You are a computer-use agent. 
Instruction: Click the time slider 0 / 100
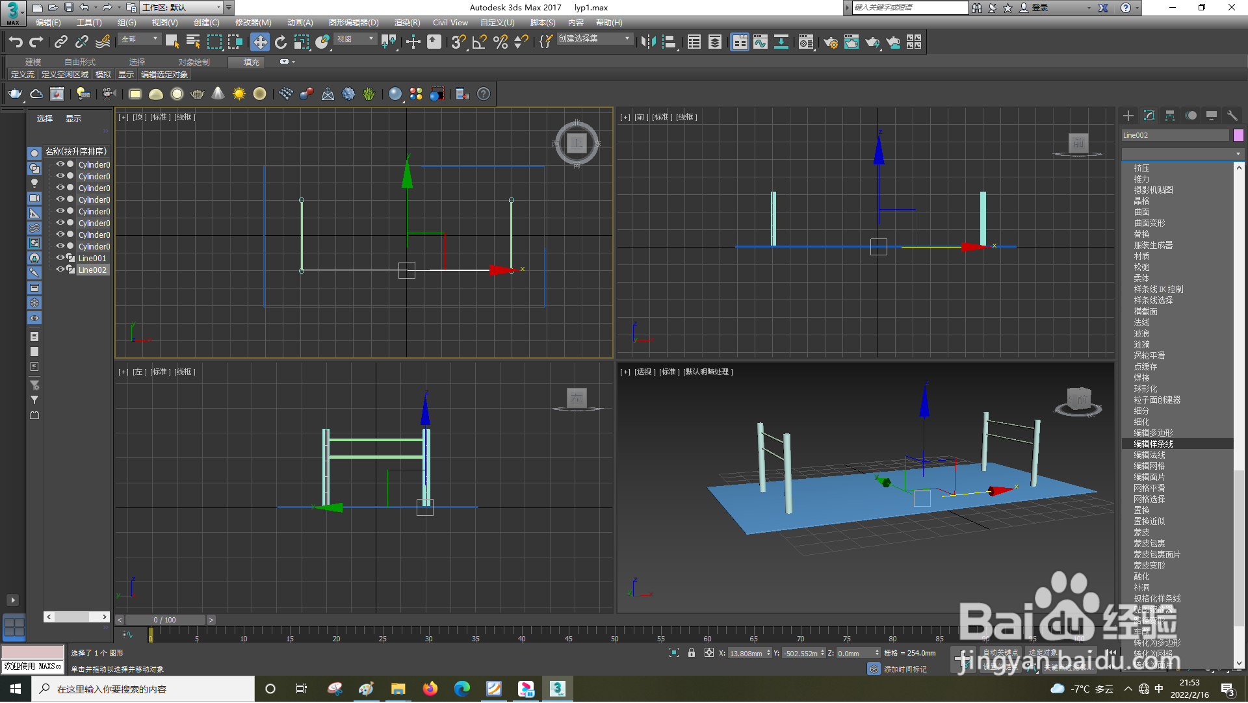(165, 620)
